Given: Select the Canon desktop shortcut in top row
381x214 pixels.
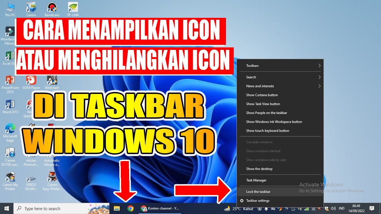Looking at the screenshot, I should coord(31,10).
